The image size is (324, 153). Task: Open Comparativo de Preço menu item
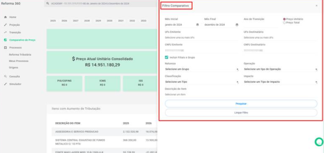coord(22,40)
